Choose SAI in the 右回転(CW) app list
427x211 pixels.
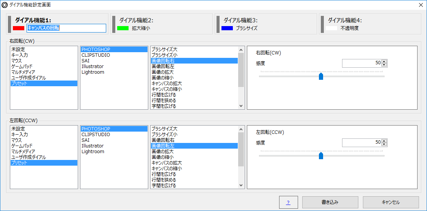pyautogui.click(x=114, y=61)
